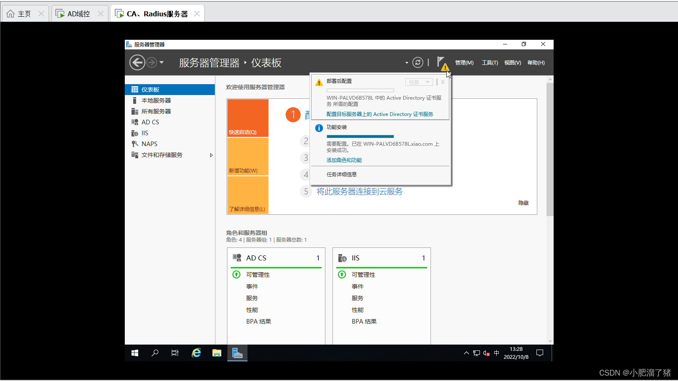Select the 快速启动(Q) tile
Image resolution: width=678 pixels, height=381 pixels.
[x=248, y=118]
